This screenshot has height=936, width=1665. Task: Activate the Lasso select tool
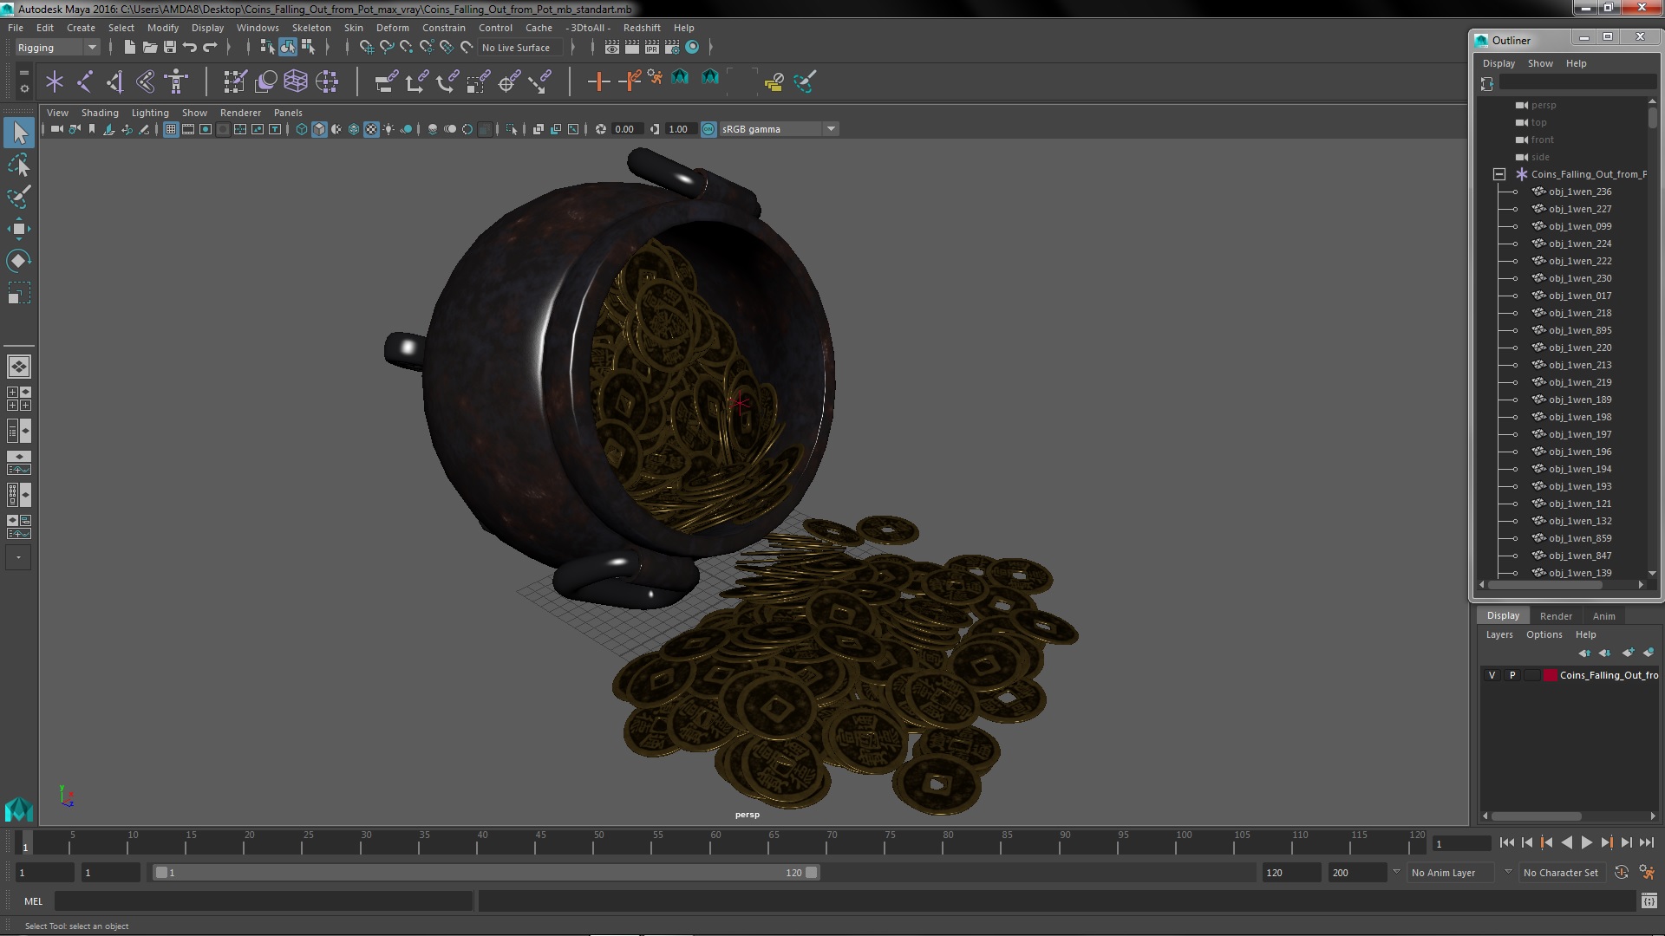18,165
